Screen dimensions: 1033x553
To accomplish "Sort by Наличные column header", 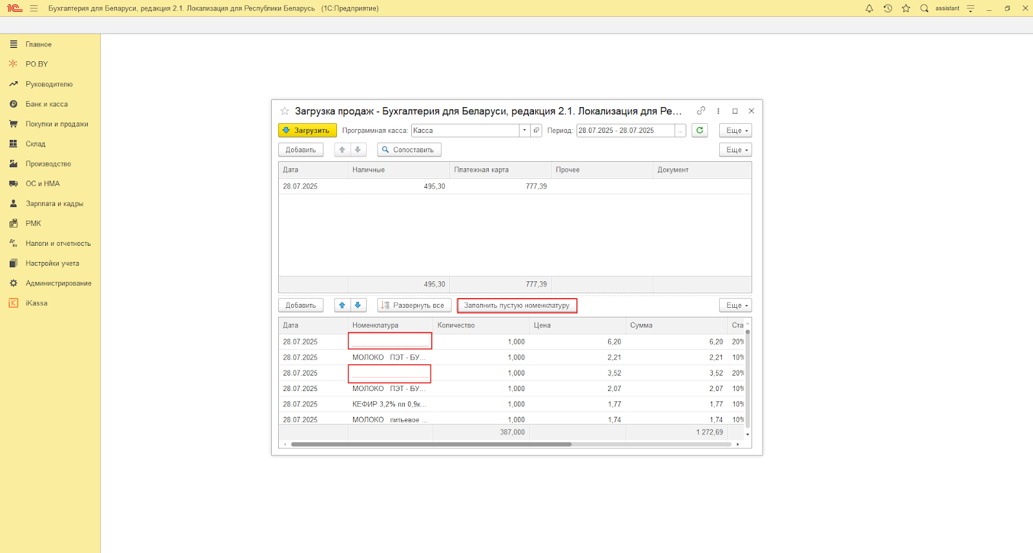I will (x=398, y=170).
